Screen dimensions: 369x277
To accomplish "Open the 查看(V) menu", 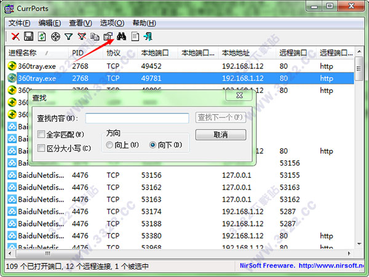I will pyautogui.click(x=81, y=23).
